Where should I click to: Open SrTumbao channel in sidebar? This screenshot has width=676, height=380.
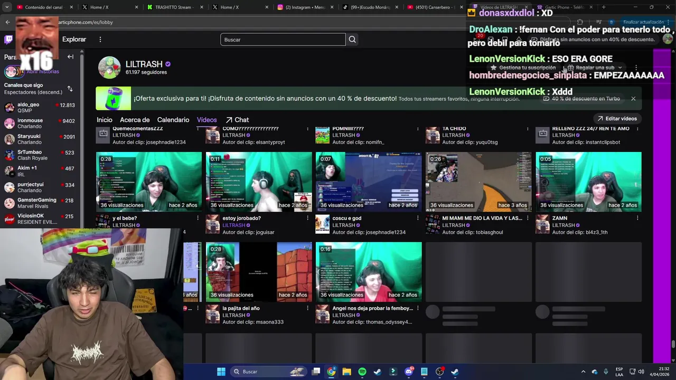[40, 155]
